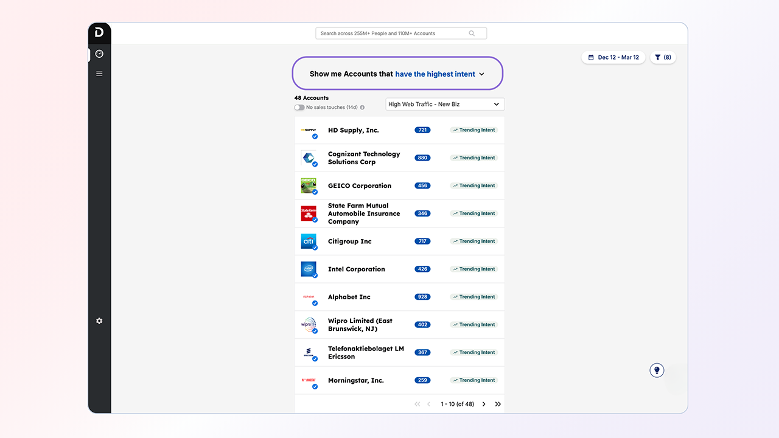
Task: Open Wipro Limited account
Action: tap(360, 325)
